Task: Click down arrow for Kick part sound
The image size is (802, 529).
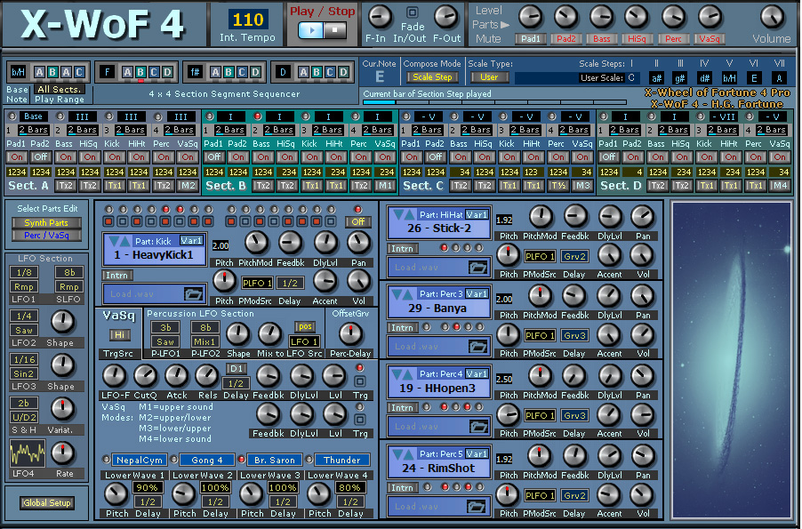Action: click(x=114, y=240)
